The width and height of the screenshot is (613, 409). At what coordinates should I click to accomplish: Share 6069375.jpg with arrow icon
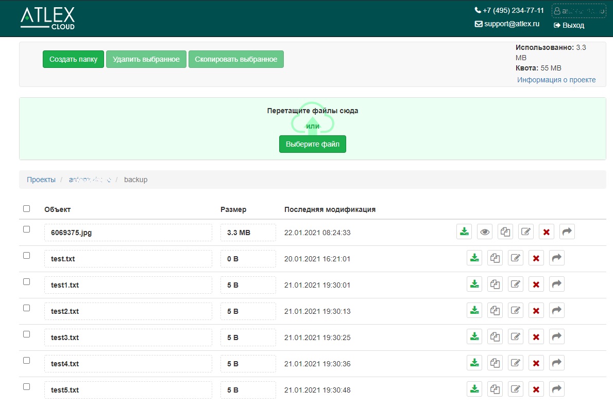[x=567, y=232]
